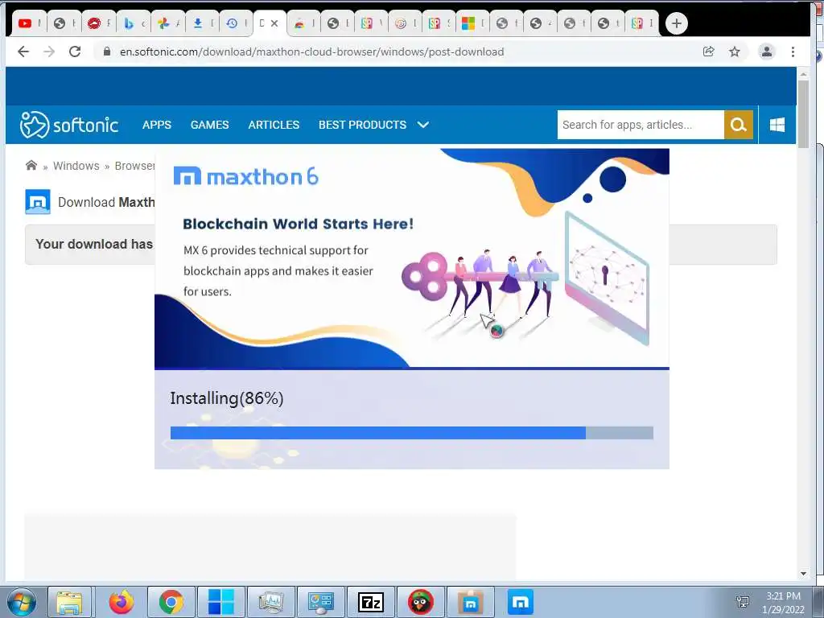
Task: Follow the Windows breadcrumb link
Action: pyautogui.click(x=76, y=166)
